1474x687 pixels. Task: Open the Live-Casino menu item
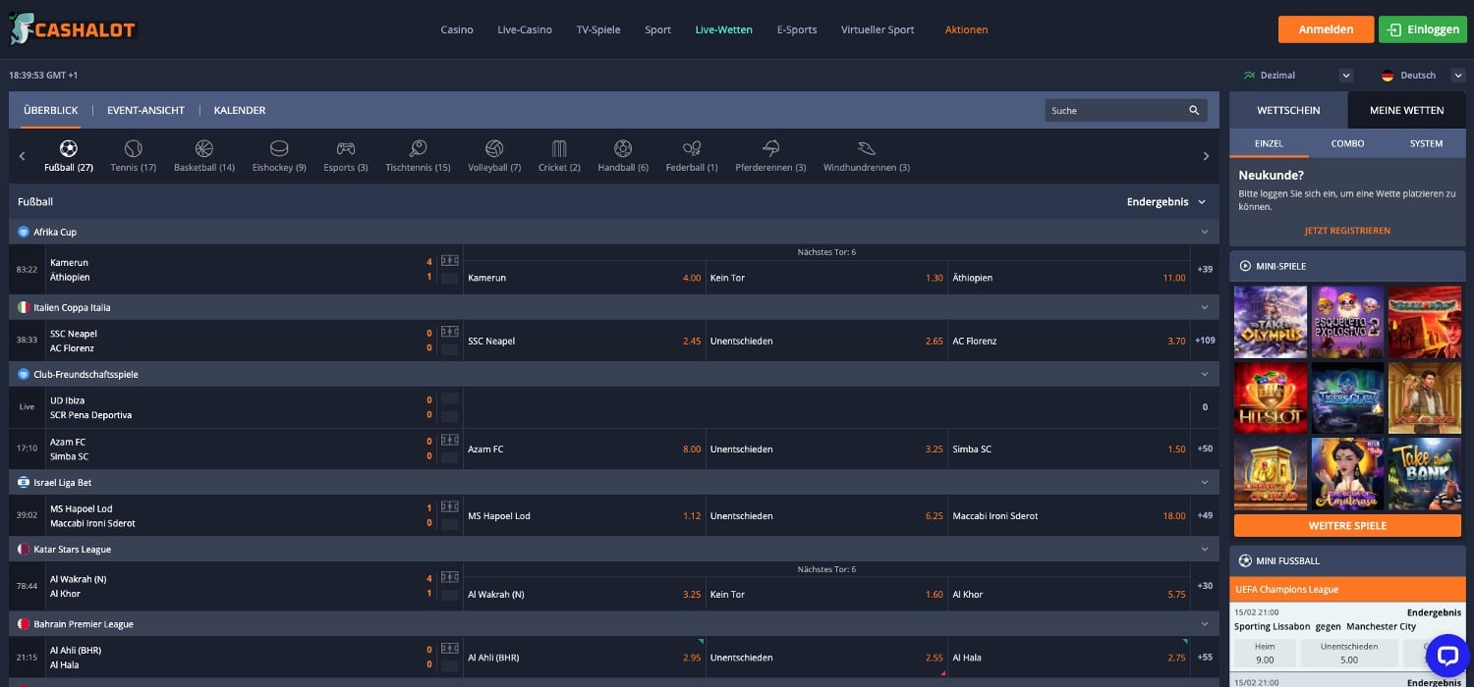pyautogui.click(x=525, y=29)
